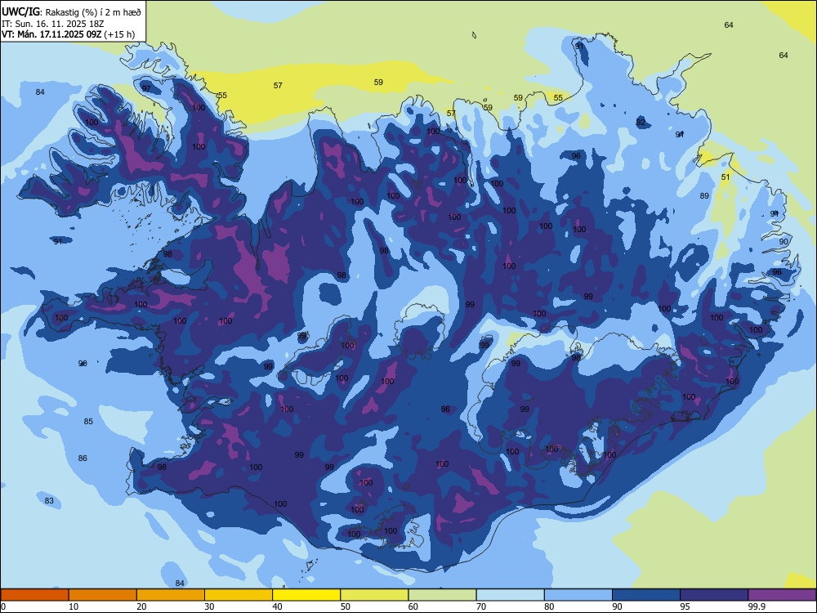Click the 86 humidity value over the sea

(x=83, y=459)
